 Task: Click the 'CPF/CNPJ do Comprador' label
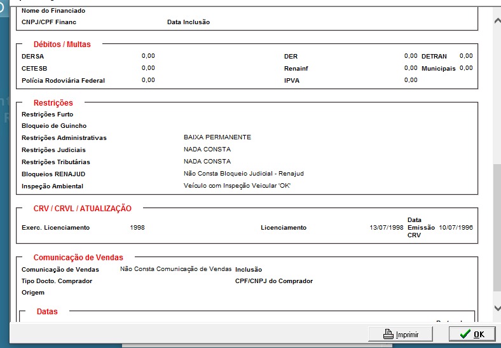click(273, 281)
